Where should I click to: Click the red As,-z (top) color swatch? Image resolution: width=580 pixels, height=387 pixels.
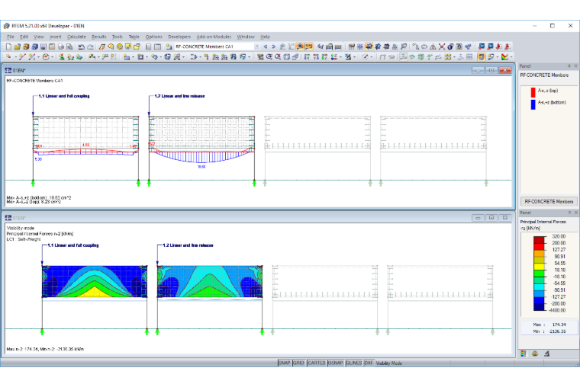coord(533,92)
